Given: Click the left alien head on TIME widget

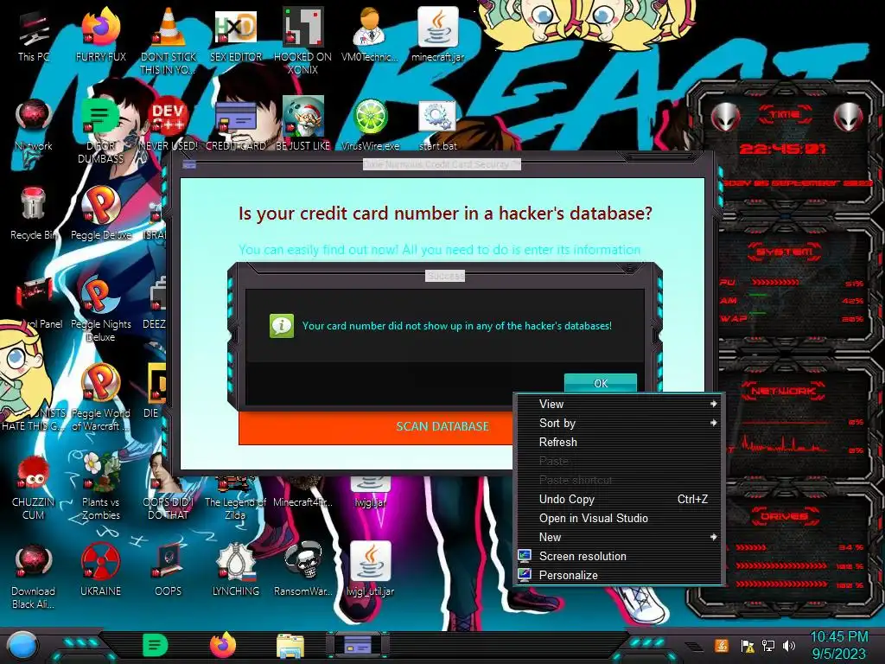Looking at the screenshot, I should (725, 117).
